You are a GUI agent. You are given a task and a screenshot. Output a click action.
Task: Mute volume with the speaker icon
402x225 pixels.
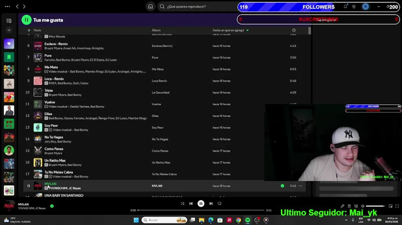click(363, 206)
